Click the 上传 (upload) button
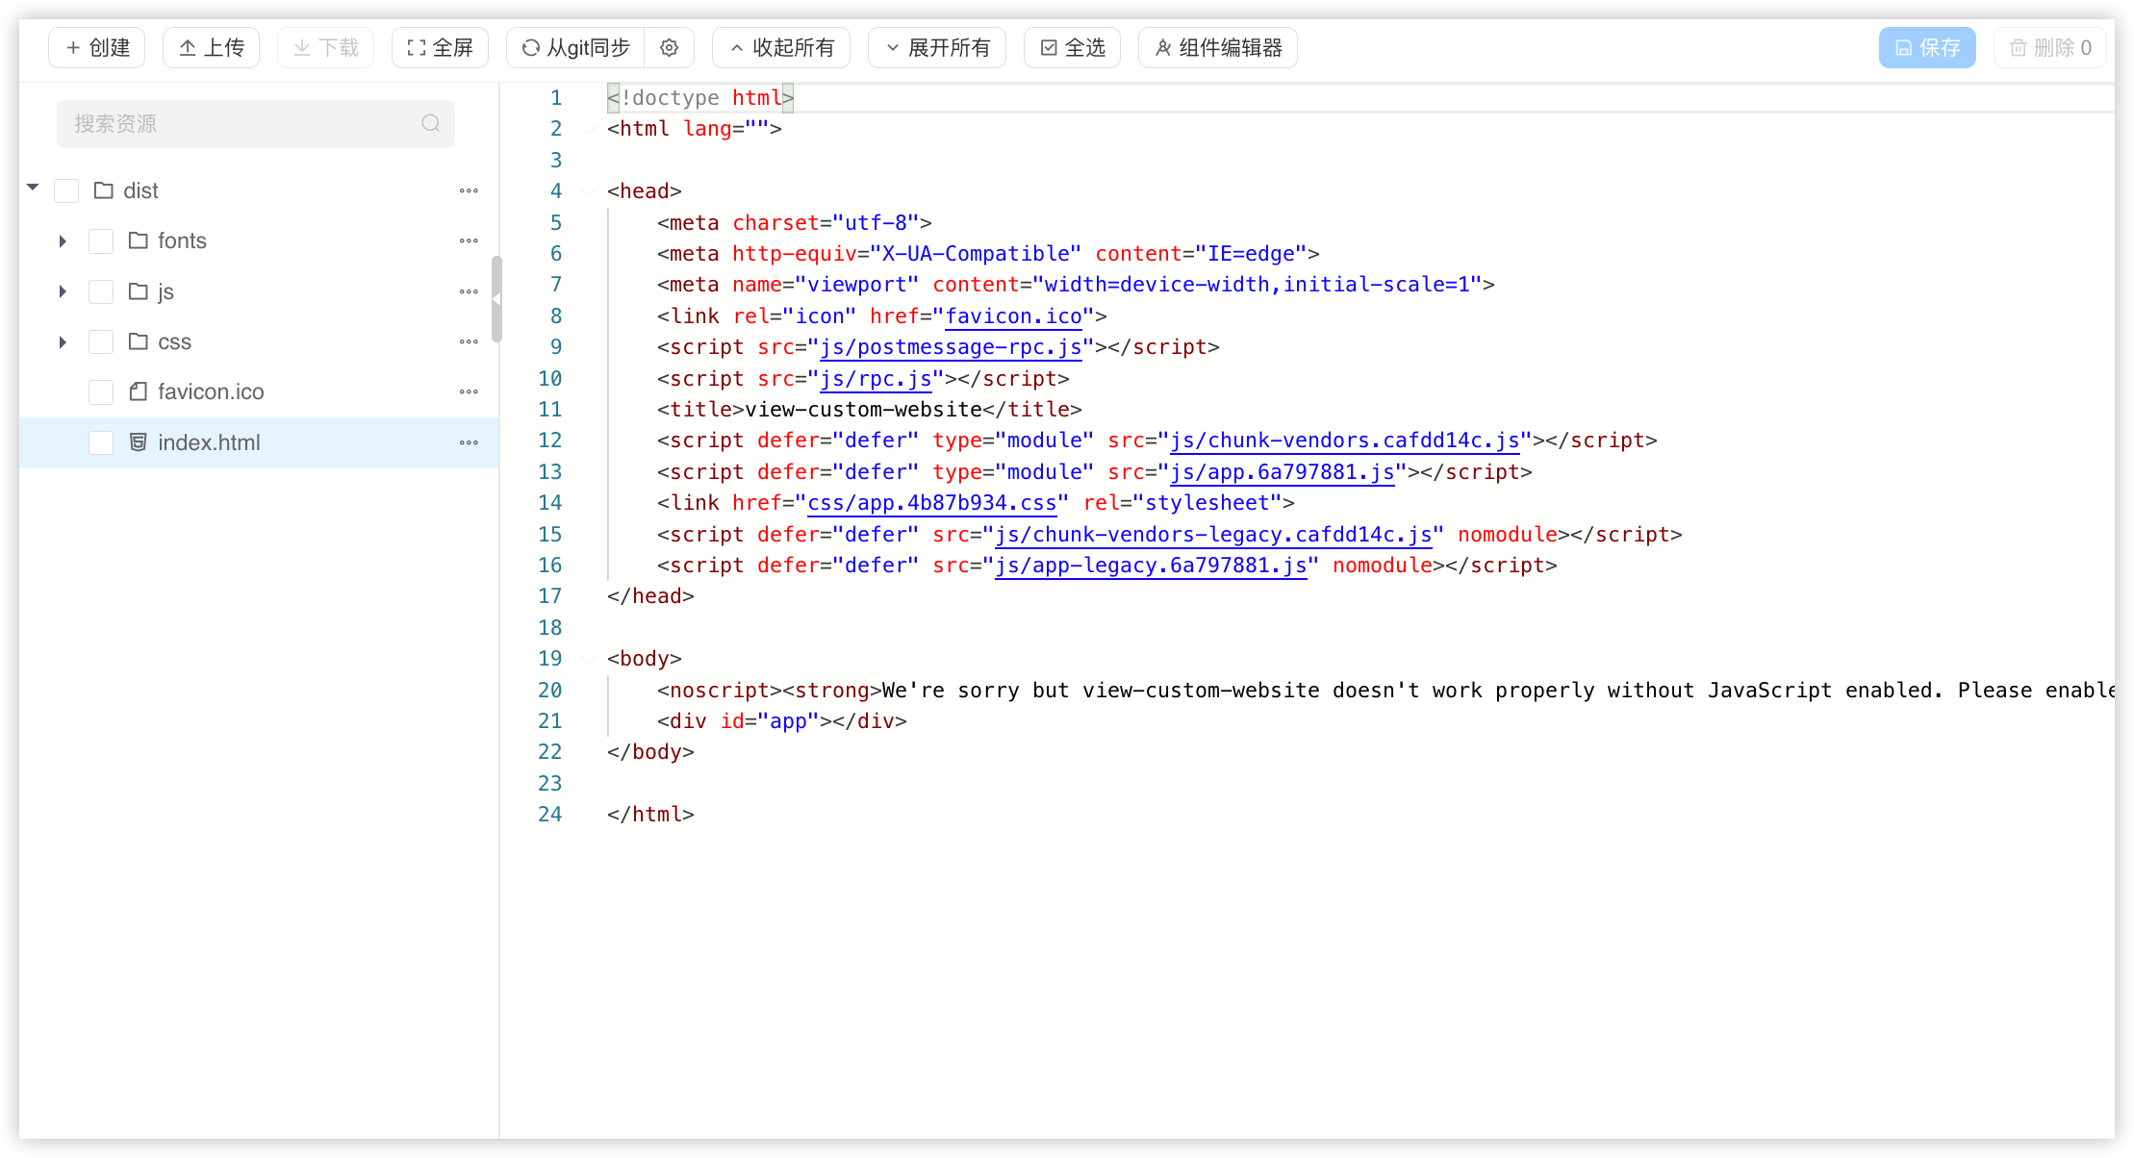The height and width of the screenshot is (1158, 2134). coord(212,48)
